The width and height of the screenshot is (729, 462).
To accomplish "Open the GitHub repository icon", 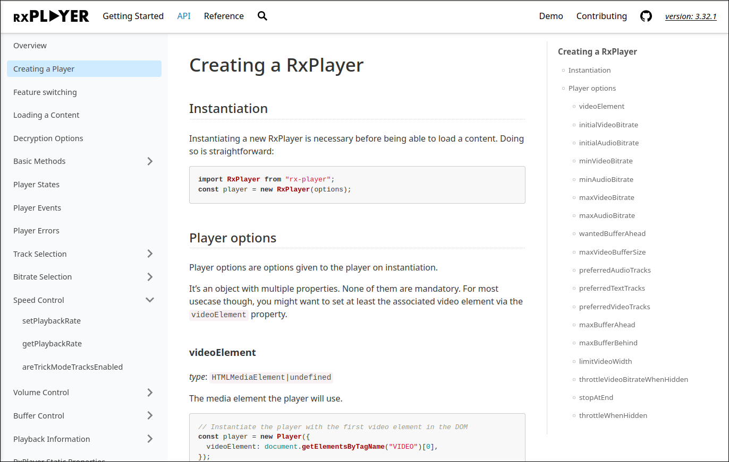I will pyautogui.click(x=646, y=16).
